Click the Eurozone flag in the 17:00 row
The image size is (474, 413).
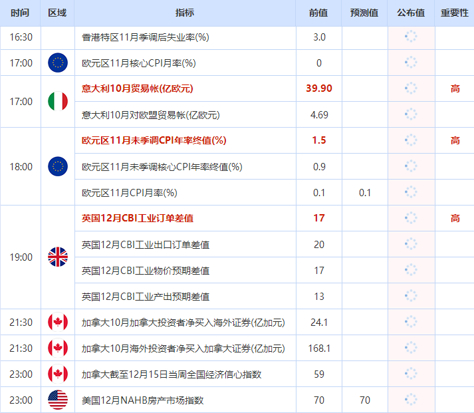coord(58,63)
